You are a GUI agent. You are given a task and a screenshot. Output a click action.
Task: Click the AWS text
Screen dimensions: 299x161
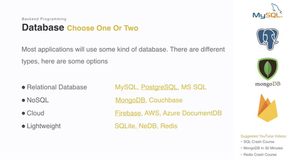[153, 113]
